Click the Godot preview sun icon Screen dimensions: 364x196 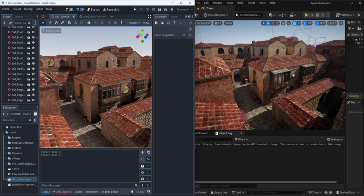point(109,23)
